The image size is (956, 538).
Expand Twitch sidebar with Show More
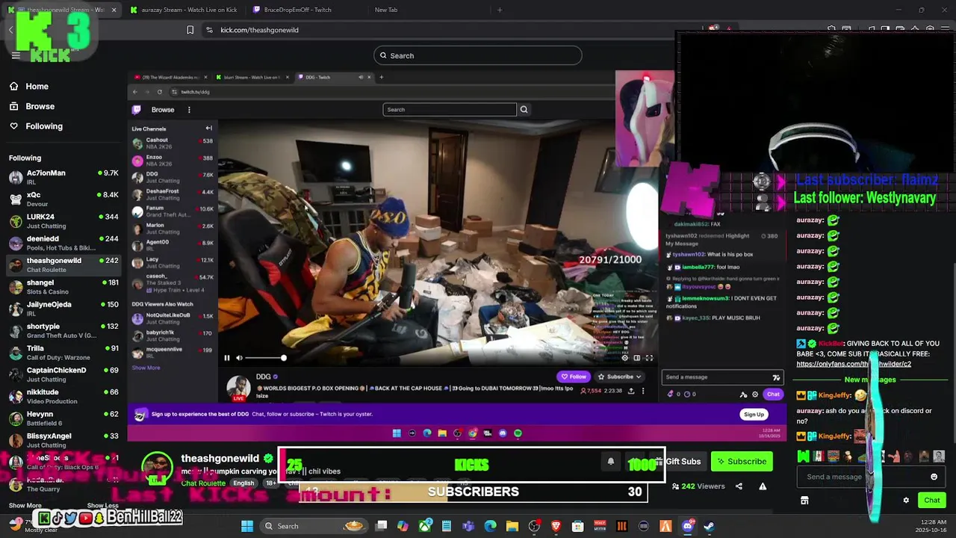(146, 368)
